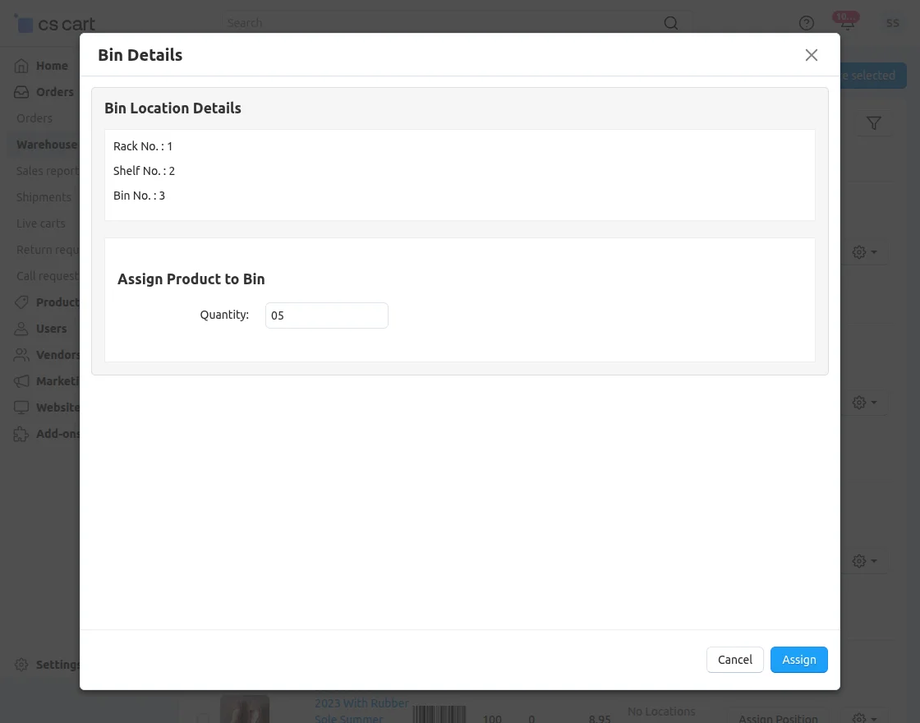Viewport: 920px width, 723px height.
Task: Click the Website monitor icon
Action: pos(21,408)
